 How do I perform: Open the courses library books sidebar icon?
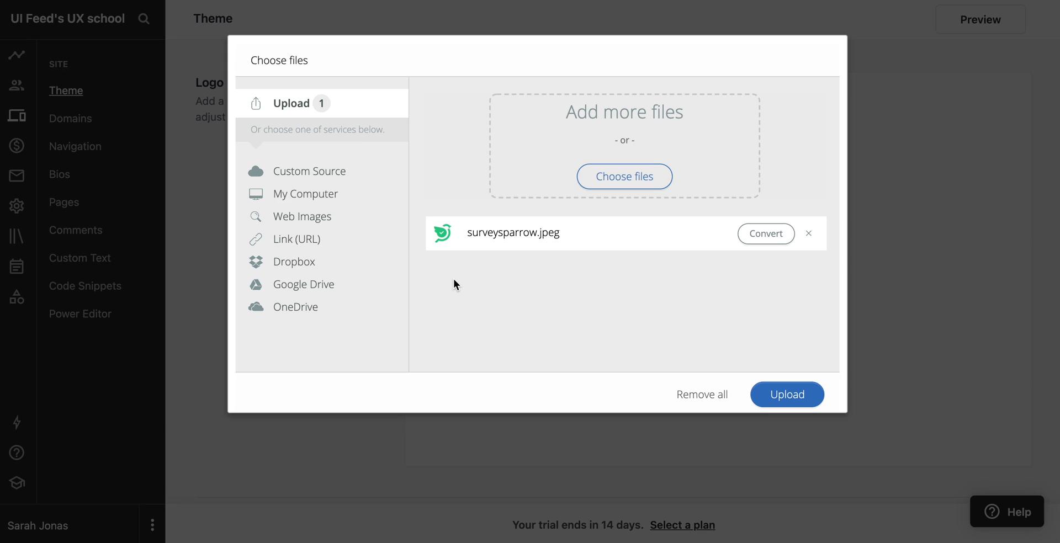pos(17,236)
